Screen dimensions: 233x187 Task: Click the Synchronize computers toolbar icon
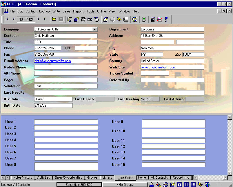[159, 19]
